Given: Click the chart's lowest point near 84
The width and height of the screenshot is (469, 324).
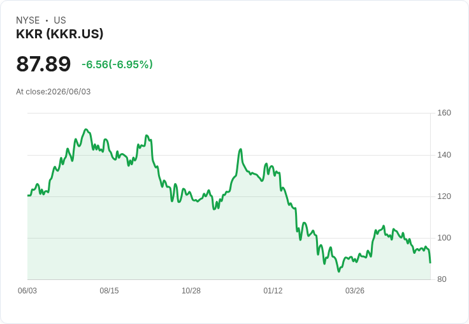Looking at the screenshot, I should click(x=339, y=272).
